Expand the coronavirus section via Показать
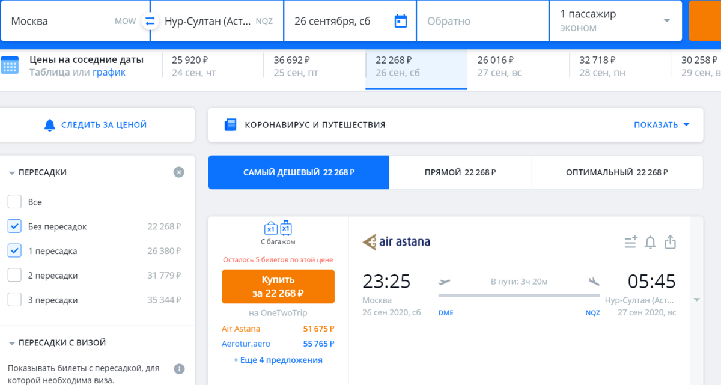 click(x=662, y=125)
